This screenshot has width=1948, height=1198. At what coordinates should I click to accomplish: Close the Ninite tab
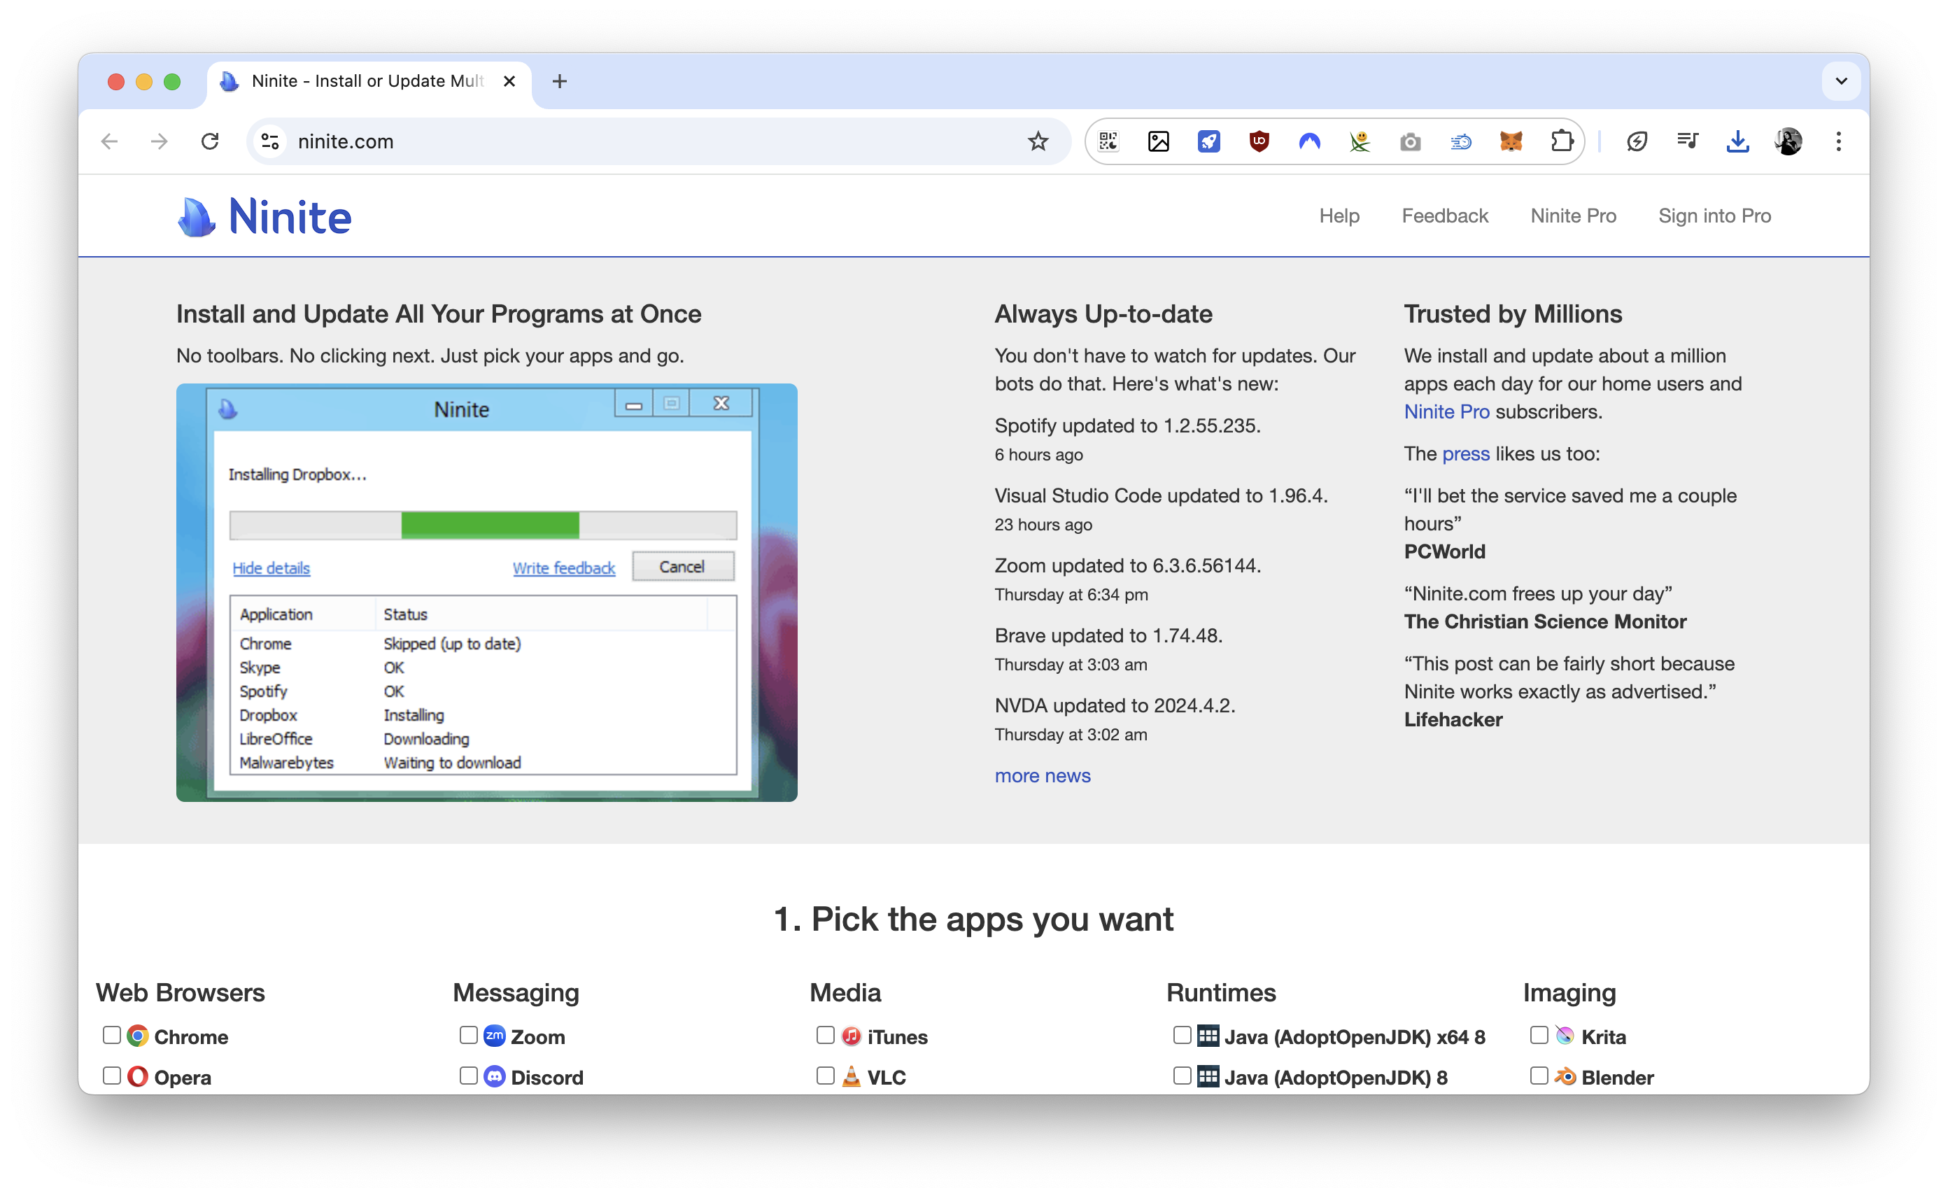pos(509,80)
